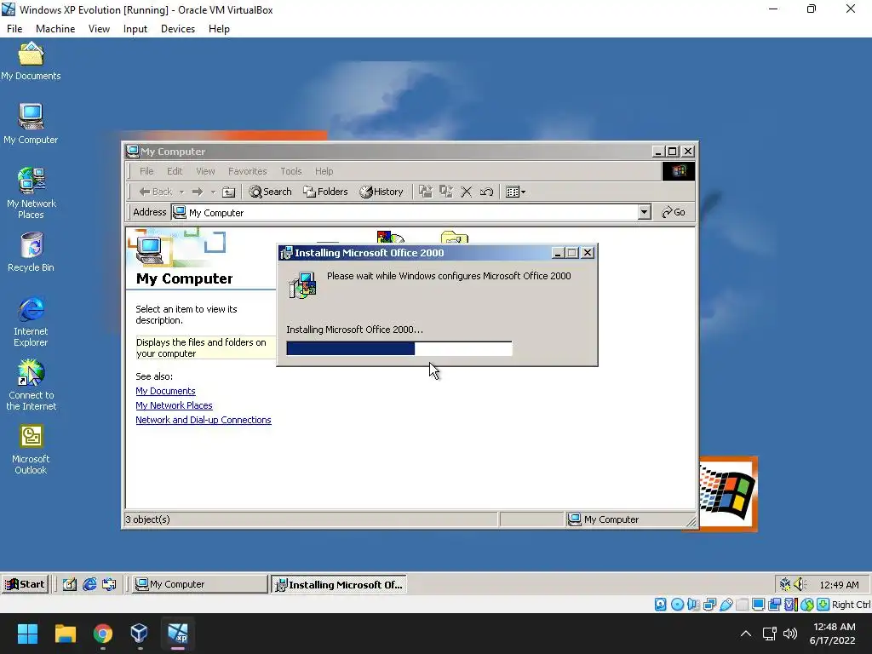The width and height of the screenshot is (872, 654).
Task: Open the History toolbar button
Action: pos(381,192)
